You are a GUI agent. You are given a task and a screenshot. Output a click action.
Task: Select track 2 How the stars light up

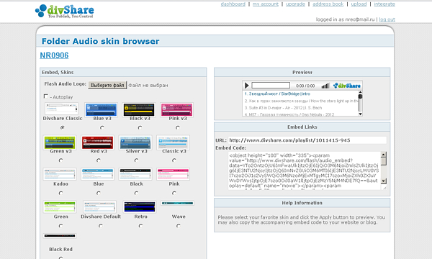click(x=301, y=101)
